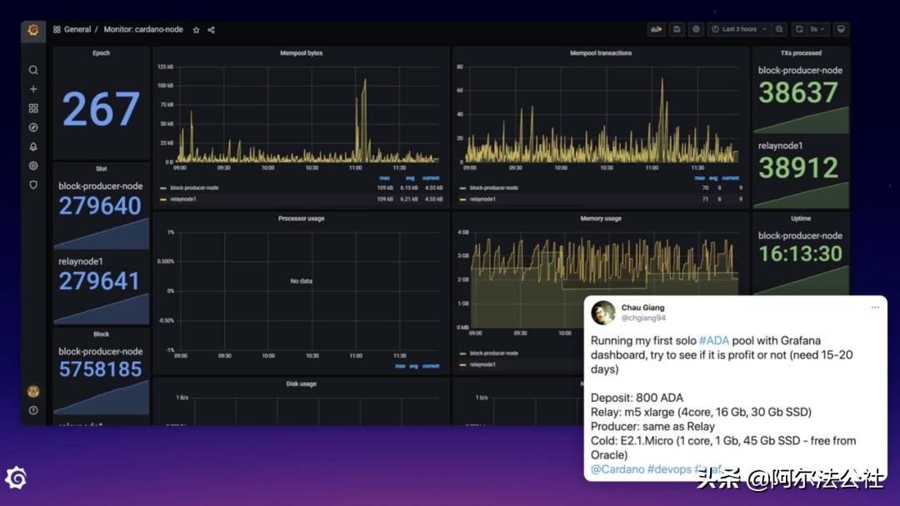Open the Processor usage panel title menu
The width and height of the screenshot is (900, 506).
tap(301, 219)
